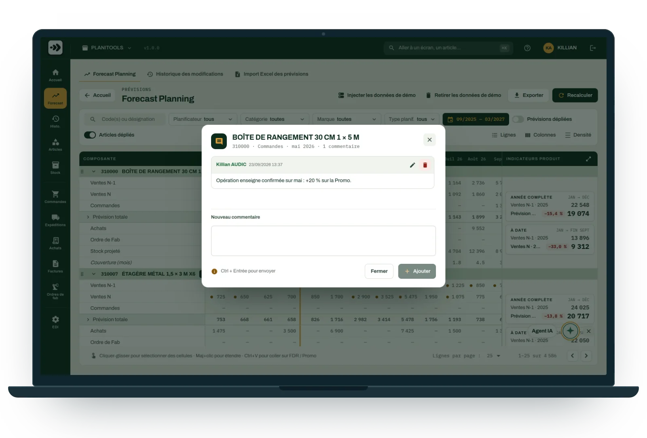
Task: Switch to the Forecast Planning tab
Action: coord(110,74)
